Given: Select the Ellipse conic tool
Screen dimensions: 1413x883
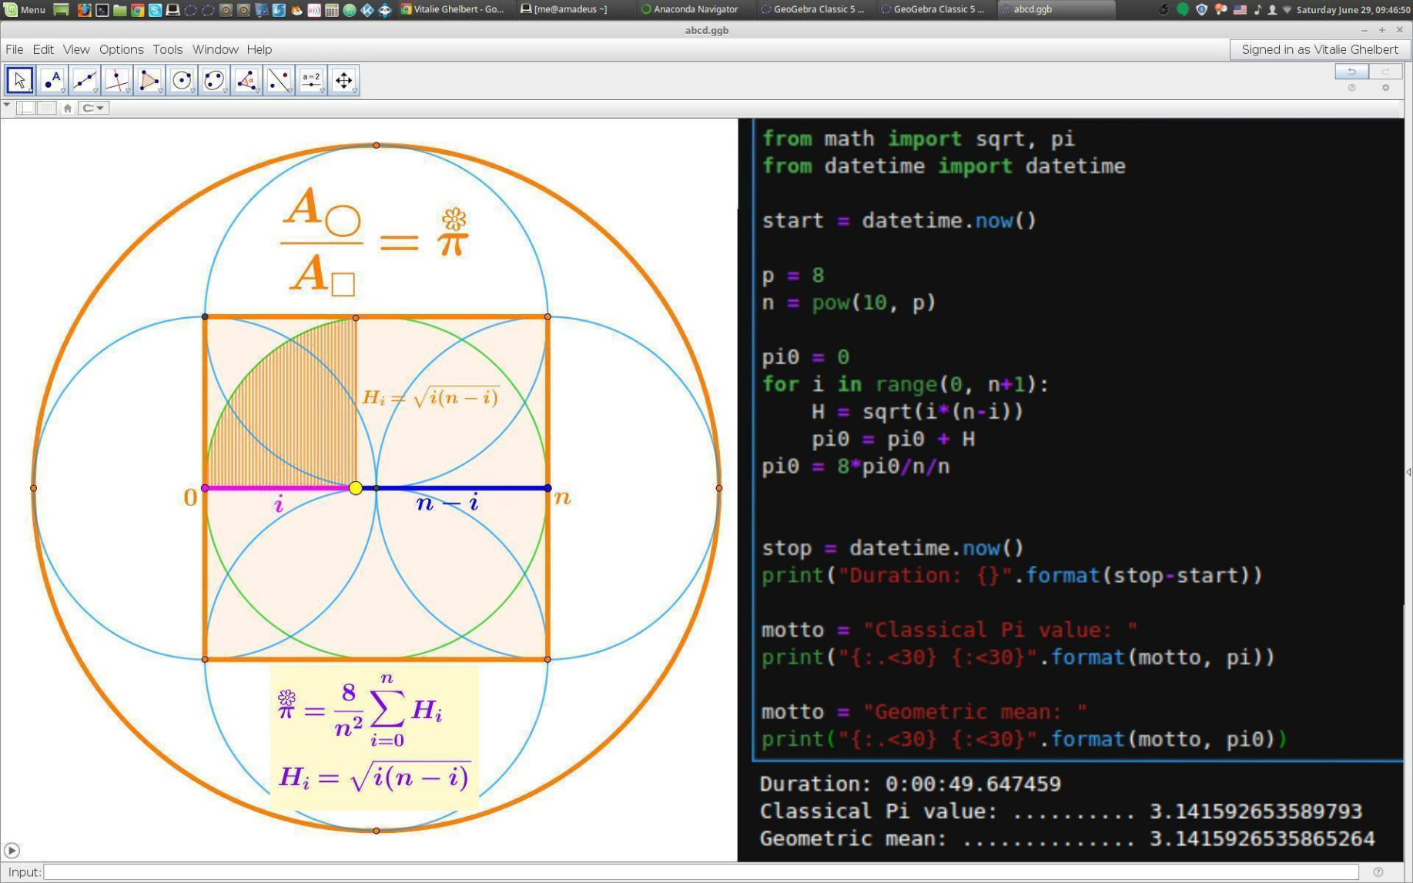Looking at the screenshot, I should (x=213, y=80).
